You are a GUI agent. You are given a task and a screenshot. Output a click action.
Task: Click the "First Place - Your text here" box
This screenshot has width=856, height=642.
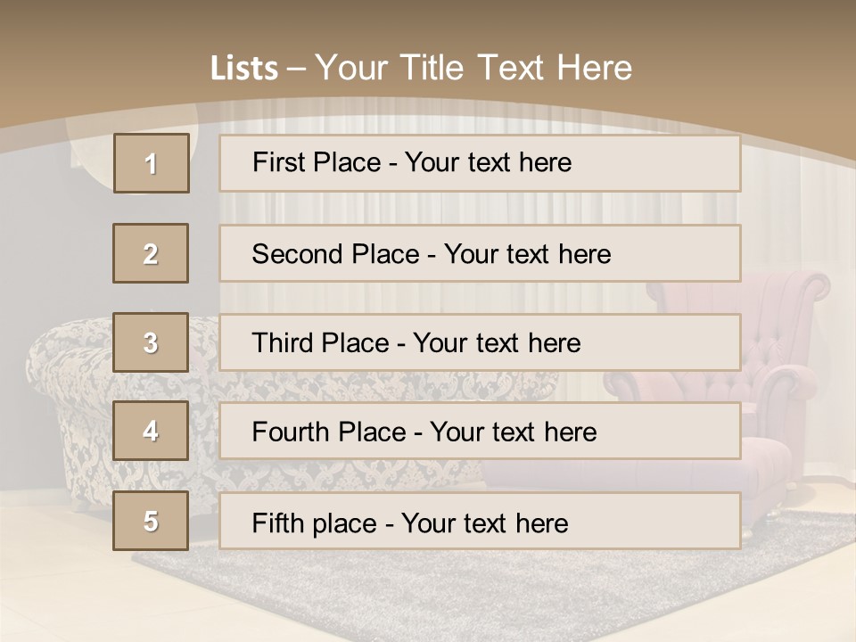(x=480, y=163)
